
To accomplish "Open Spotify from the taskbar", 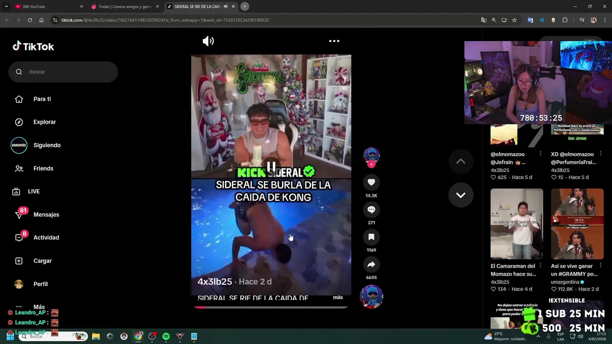I will 166,336.
